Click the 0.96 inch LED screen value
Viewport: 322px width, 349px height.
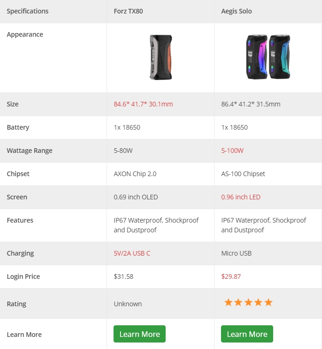coord(241,197)
